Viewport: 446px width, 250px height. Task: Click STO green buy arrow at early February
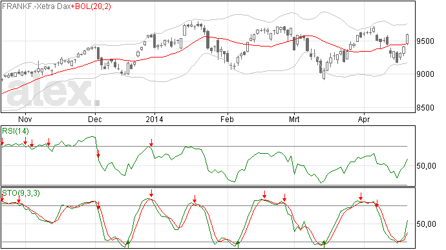click(x=238, y=244)
